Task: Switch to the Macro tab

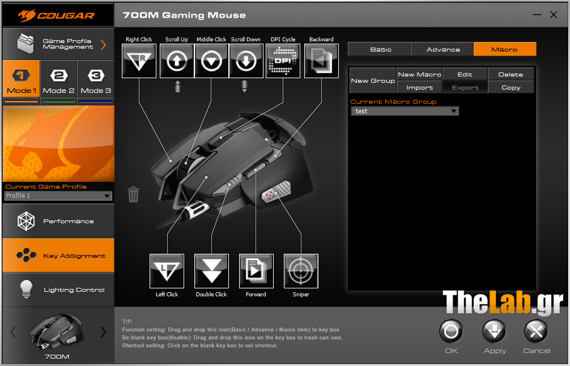Action: 505,49
